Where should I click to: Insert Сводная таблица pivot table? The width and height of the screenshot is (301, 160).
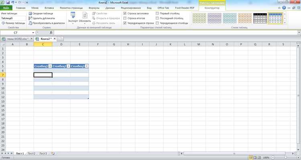(41, 13)
